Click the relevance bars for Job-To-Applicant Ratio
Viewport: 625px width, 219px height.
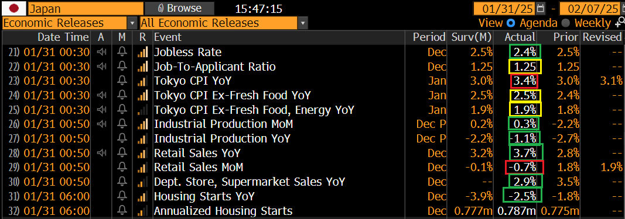[142, 67]
